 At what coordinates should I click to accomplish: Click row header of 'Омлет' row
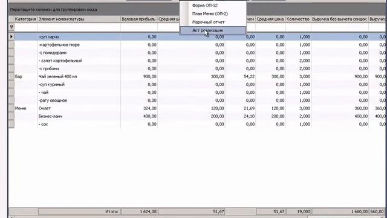(x=11, y=108)
